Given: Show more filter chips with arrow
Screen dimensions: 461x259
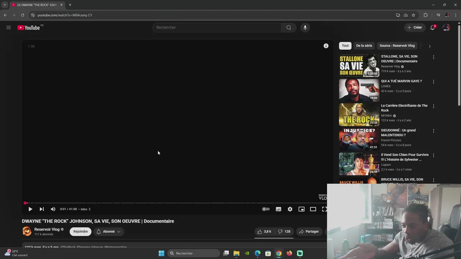Looking at the screenshot, I should (x=429, y=46).
